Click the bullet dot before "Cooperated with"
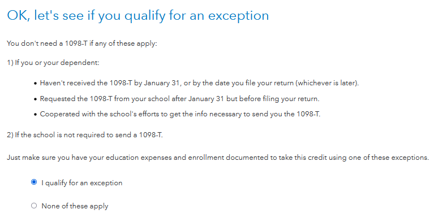Image resolution: width=434 pixels, height=218 pixels. pos(35,115)
